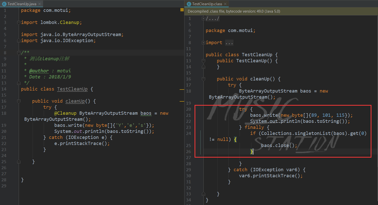Image resolution: width=378 pixels, height=205 pixels.
Task: Click the fold end marker at 'import java.io.IOException'
Action: tap(19, 41)
